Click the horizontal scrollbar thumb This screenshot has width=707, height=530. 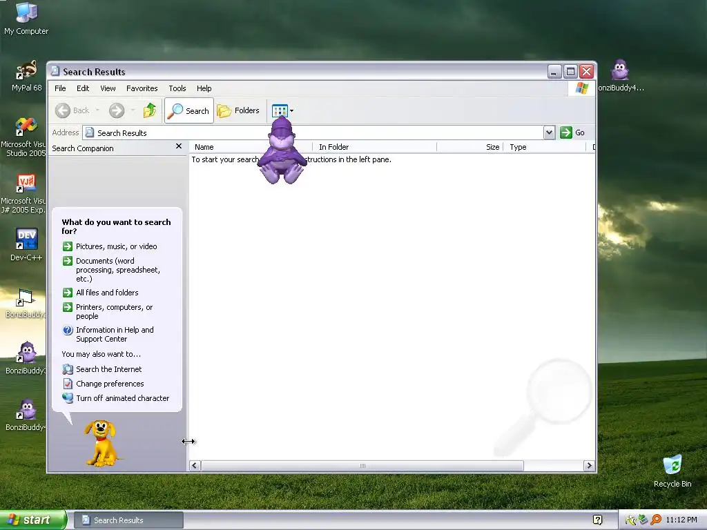tap(362, 466)
